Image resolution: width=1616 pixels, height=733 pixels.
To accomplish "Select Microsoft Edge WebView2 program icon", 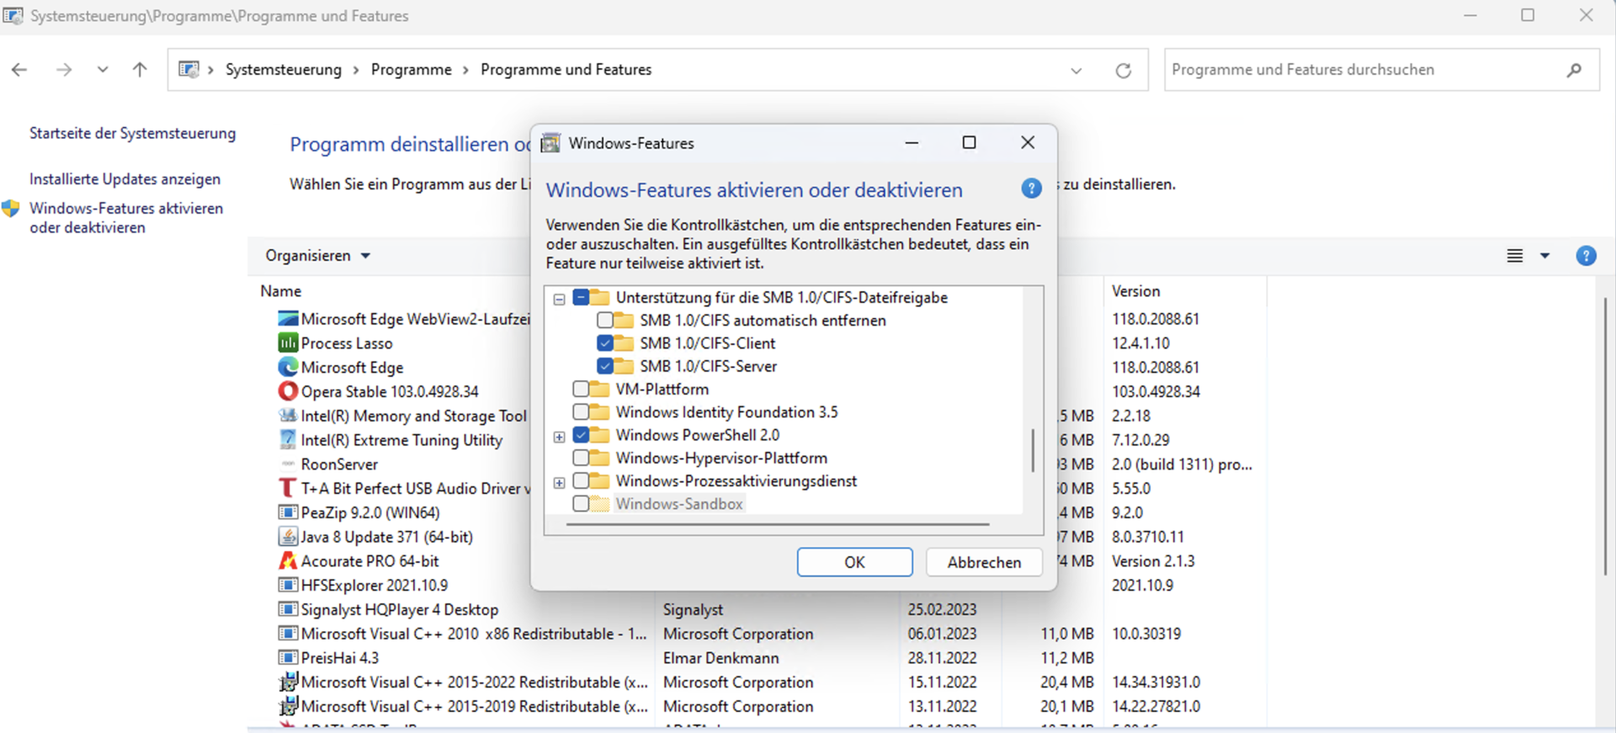I will pyautogui.click(x=288, y=319).
